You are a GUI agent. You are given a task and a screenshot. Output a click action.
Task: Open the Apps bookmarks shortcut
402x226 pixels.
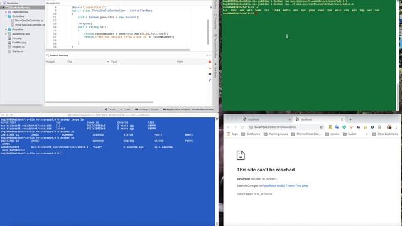[232, 134]
